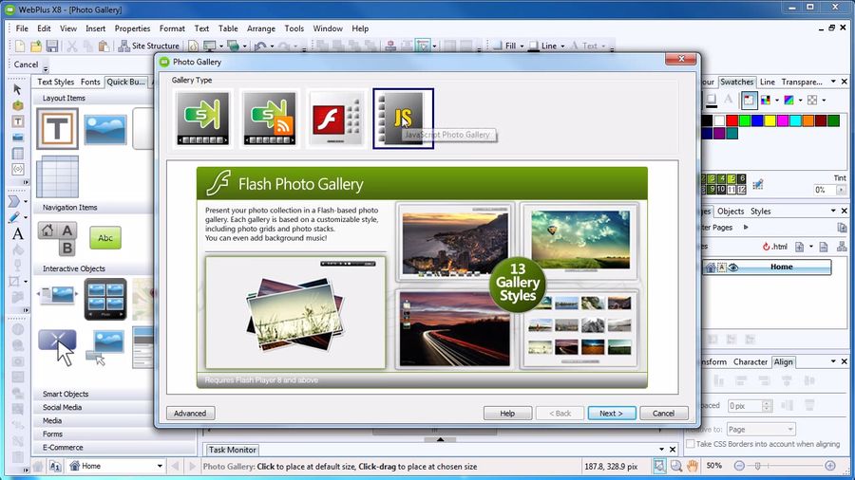The height and width of the screenshot is (480, 855).
Task: Click the zoom out minus button
Action: pyautogui.click(x=739, y=466)
